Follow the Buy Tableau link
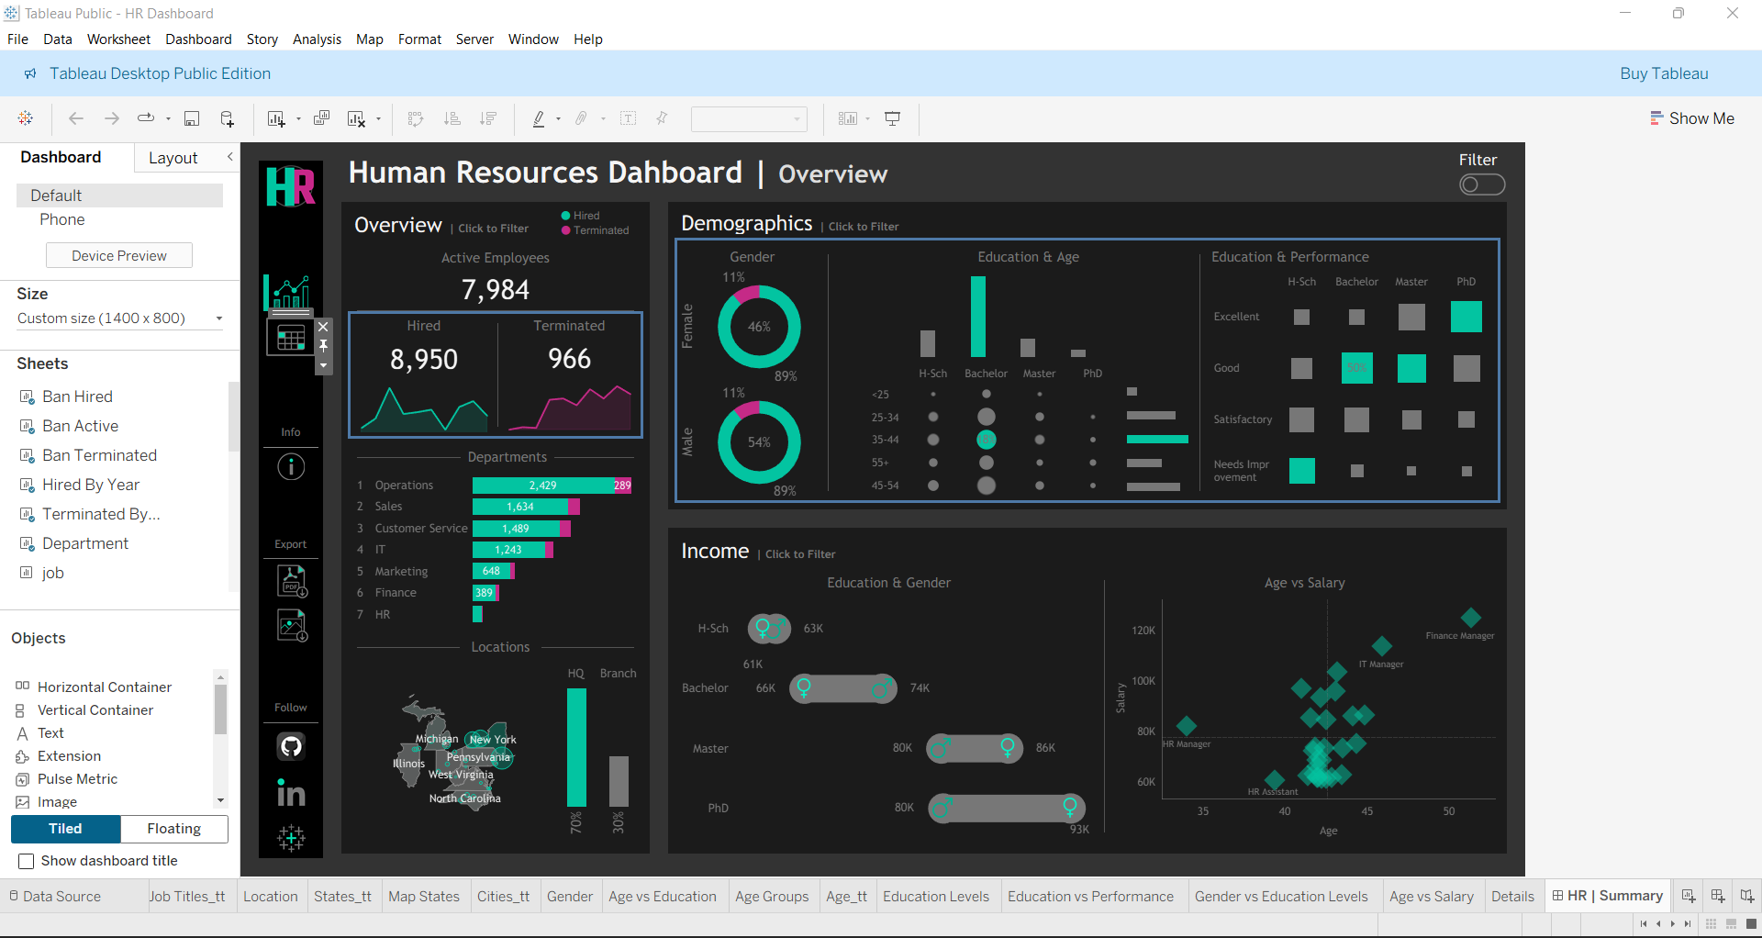1762x938 pixels. click(1664, 73)
